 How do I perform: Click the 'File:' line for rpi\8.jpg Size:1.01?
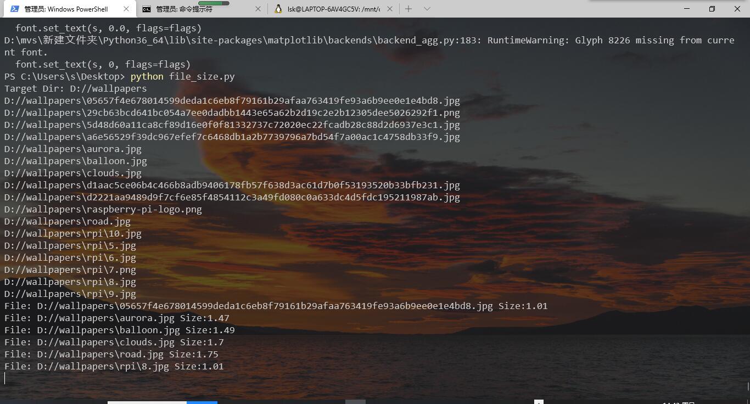(x=114, y=366)
